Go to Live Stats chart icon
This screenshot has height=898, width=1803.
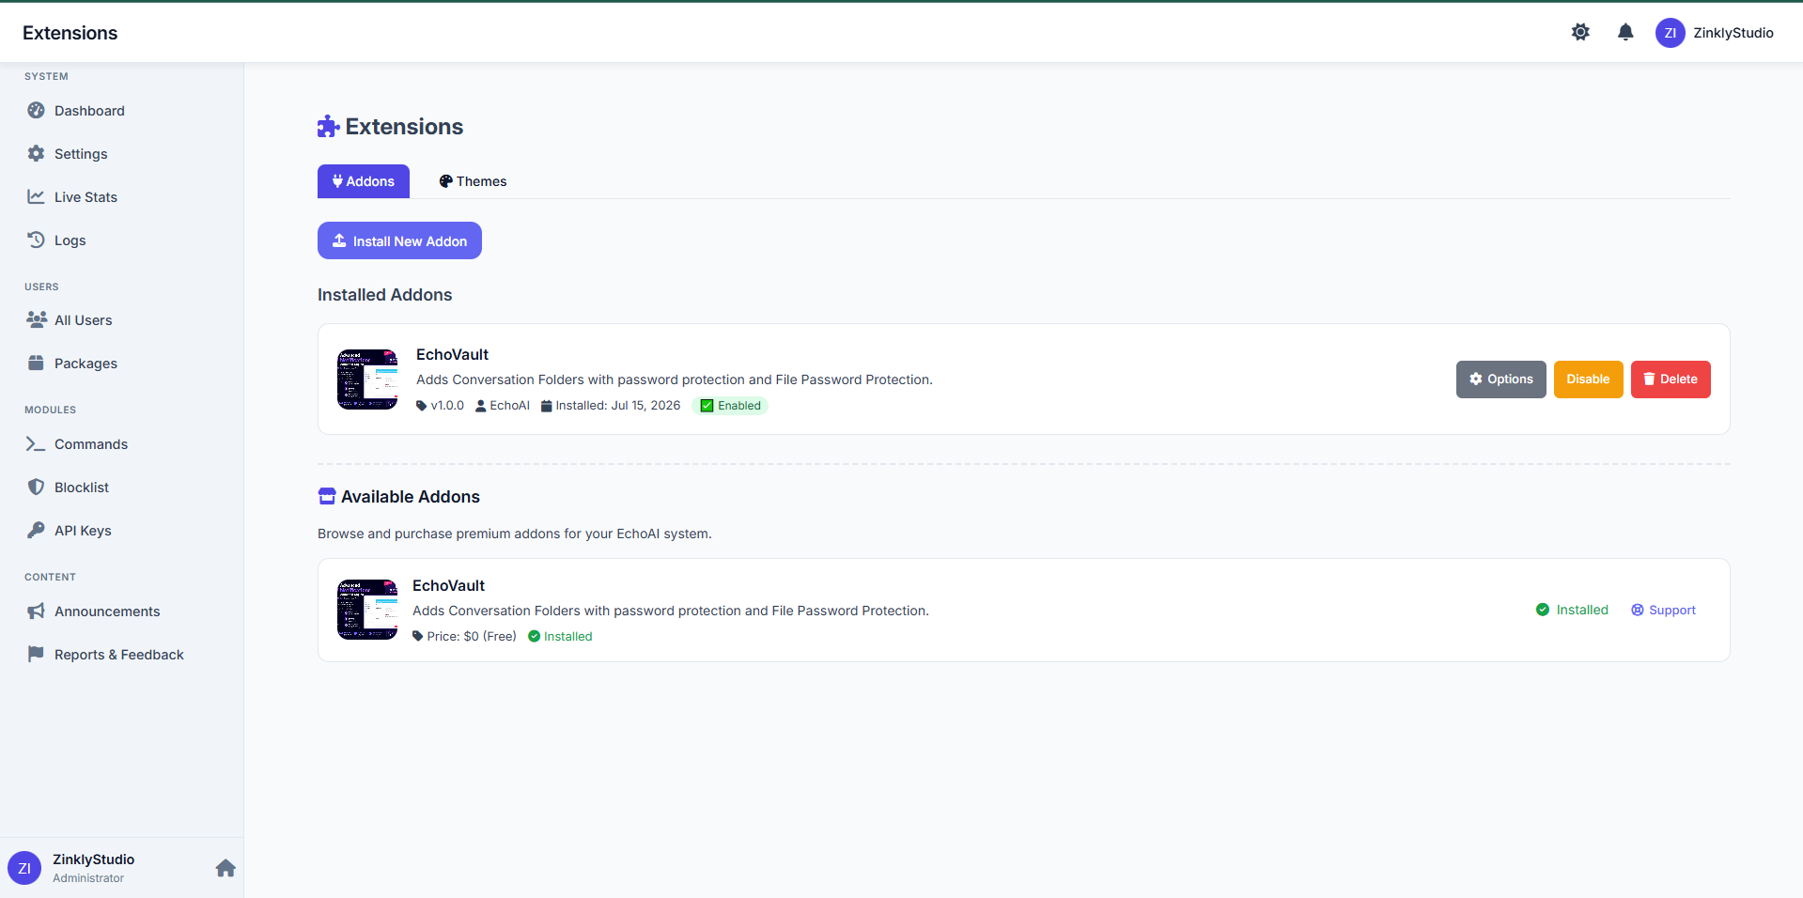point(36,196)
